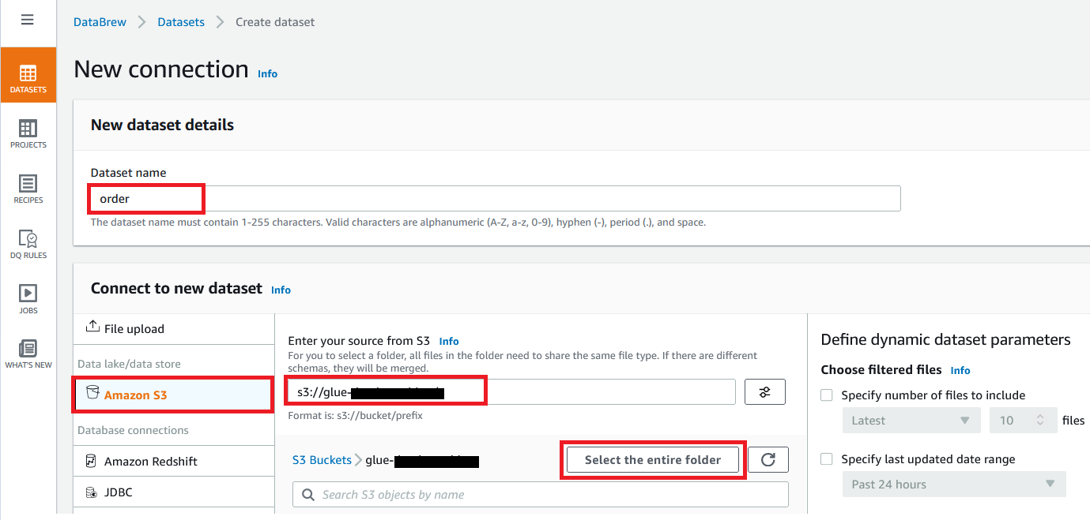This screenshot has height=520, width=1090.
Task: Open the hamburger navigation menu
Action: click(28, 20)
